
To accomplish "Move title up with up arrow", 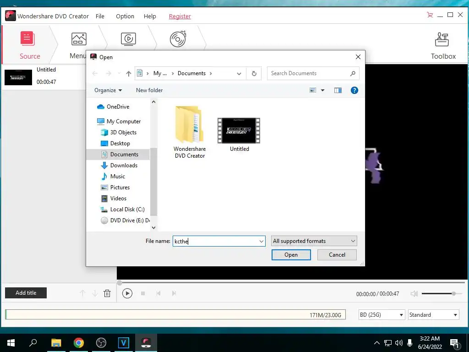I will point(82,293).
